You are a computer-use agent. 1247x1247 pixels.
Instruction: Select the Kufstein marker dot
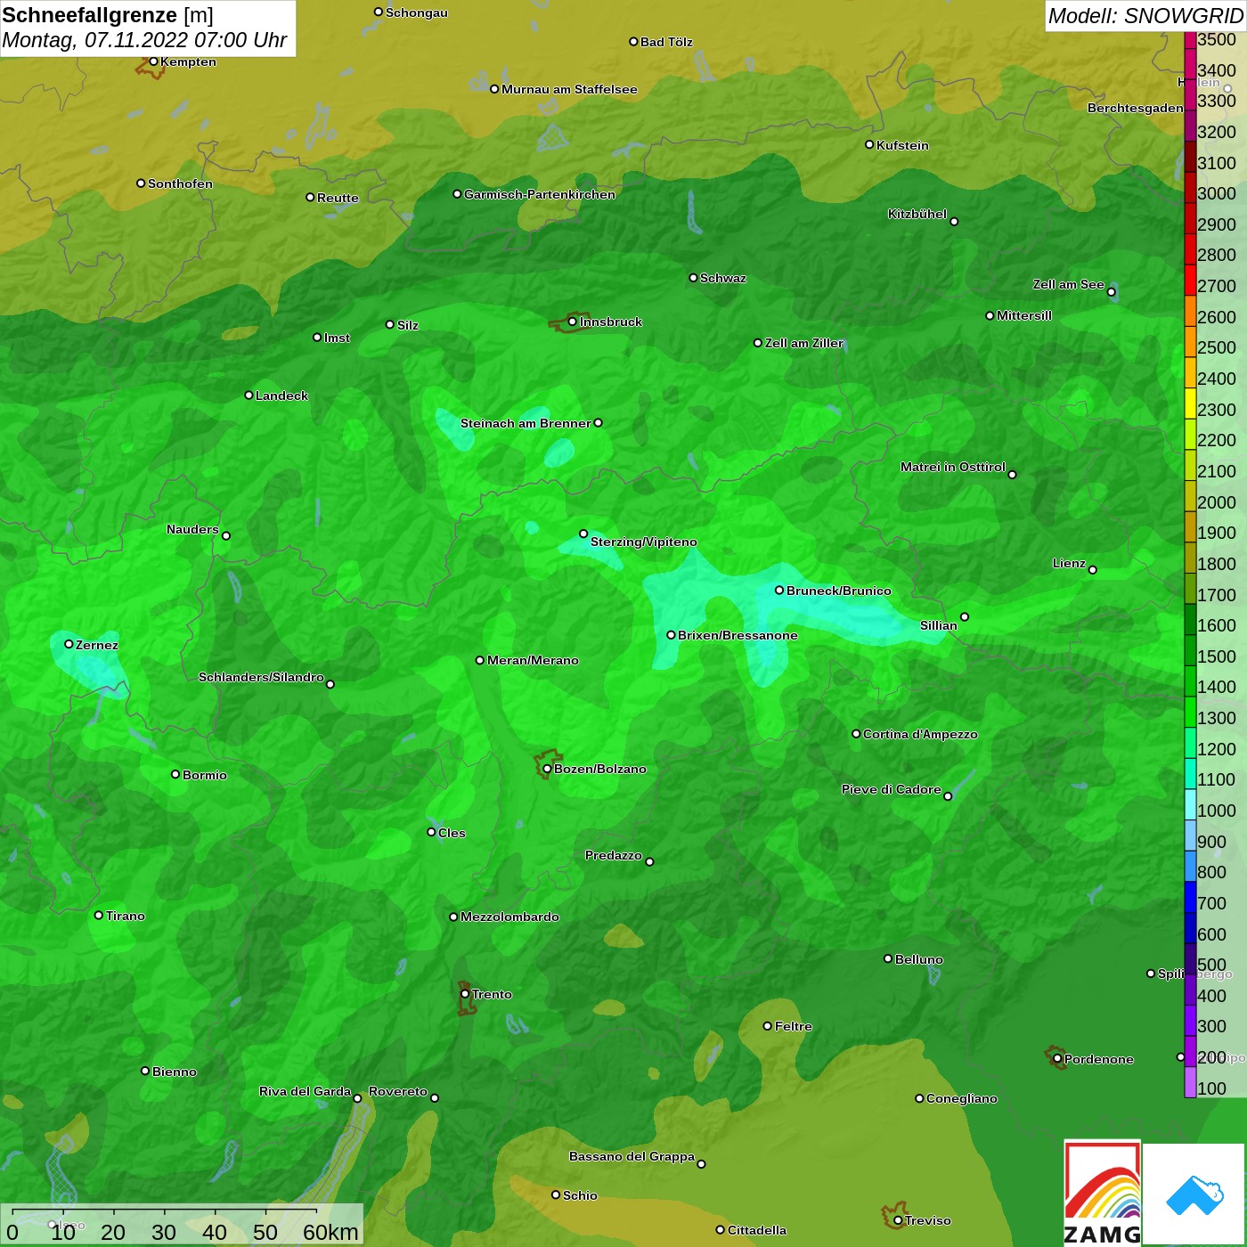tap(869, 144)
